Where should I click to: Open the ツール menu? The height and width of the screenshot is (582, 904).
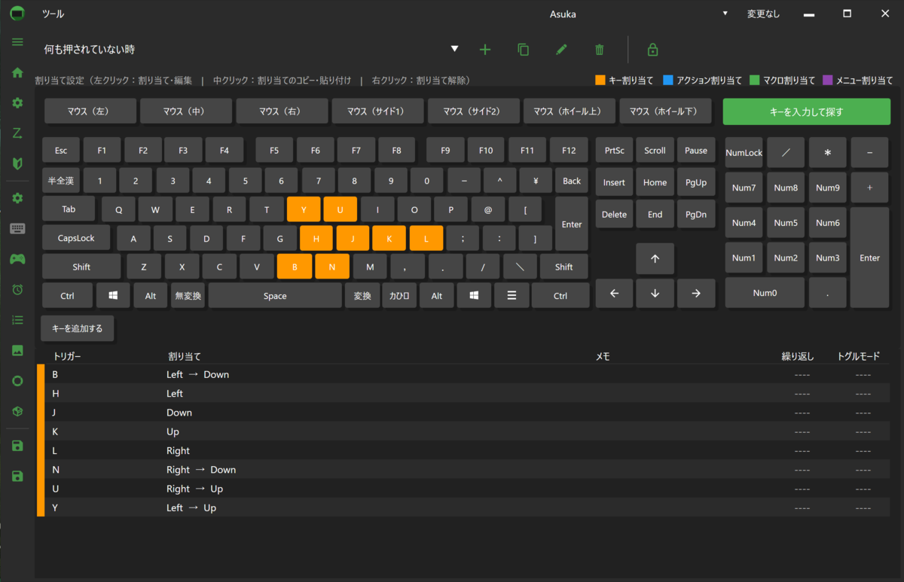pyautogui.click(x=53, y=14)
